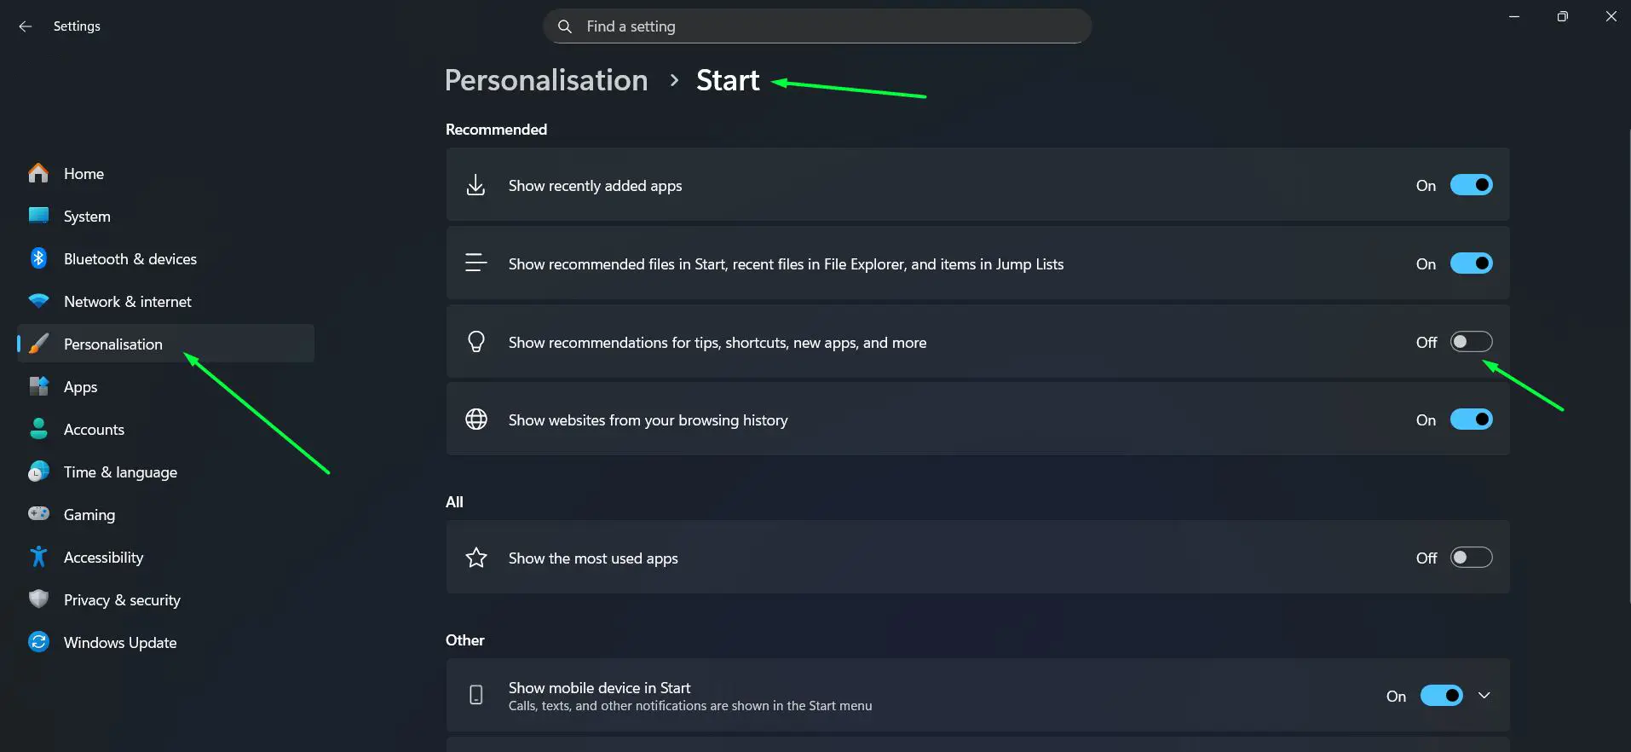Viewport: 1631px width, 752px height.
Task: Select the Apps sidebar icon
Action: tap(38, 386)
